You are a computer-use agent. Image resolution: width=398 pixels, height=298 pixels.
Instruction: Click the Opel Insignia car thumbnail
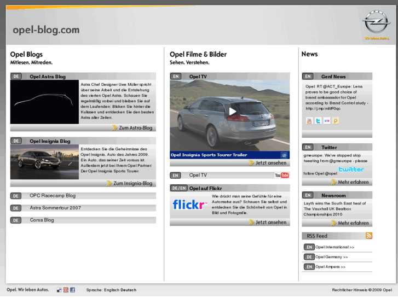point(44,162)
